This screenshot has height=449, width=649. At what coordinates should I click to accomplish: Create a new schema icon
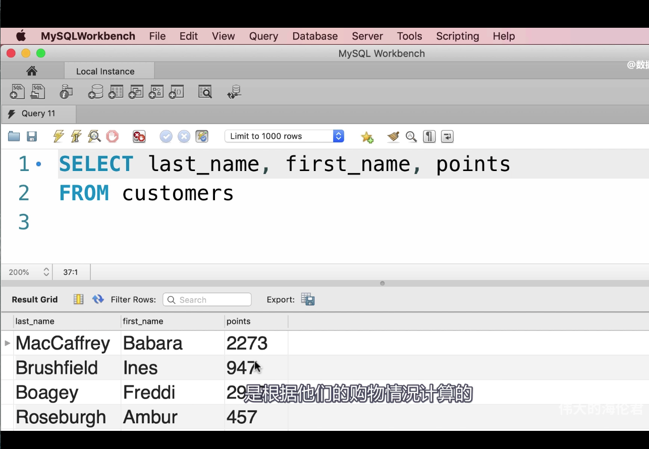[95, 92]
